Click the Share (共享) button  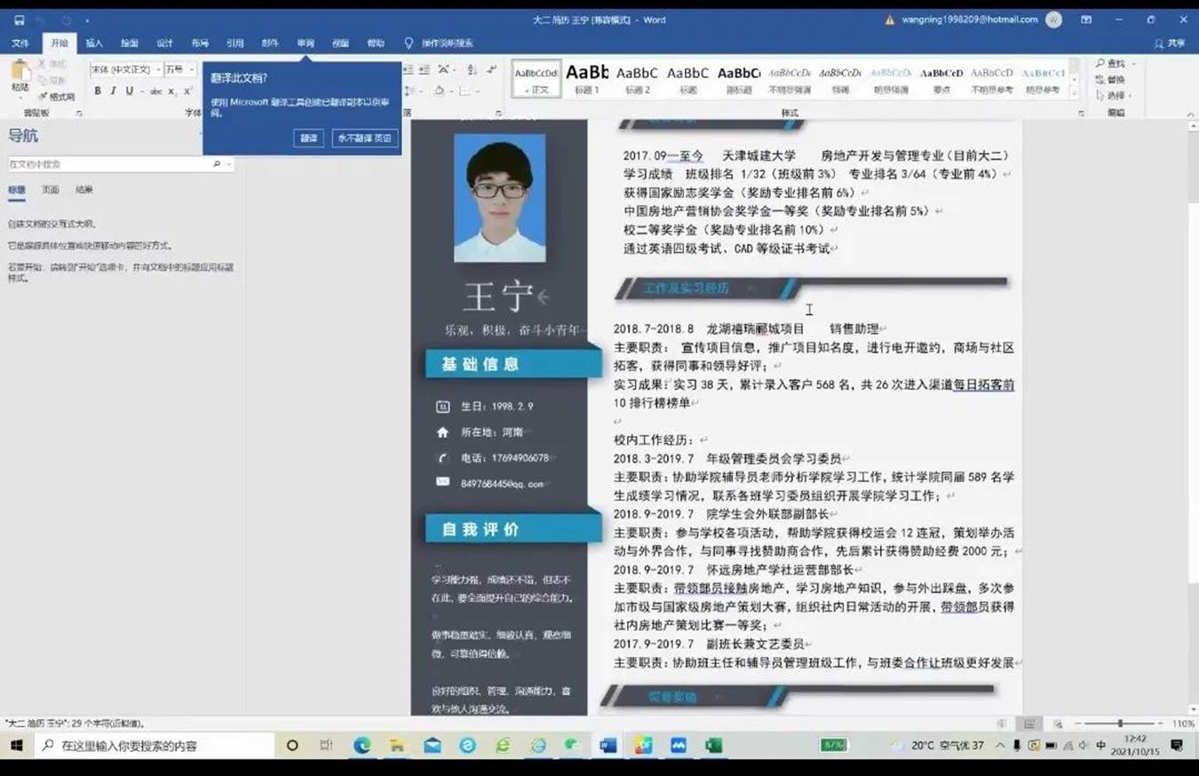tap(1170, 43)
